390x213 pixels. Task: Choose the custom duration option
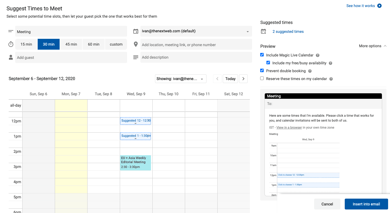point(116,44)
